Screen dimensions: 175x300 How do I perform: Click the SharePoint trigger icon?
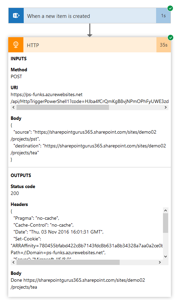[16, 15]
